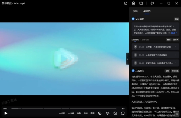
Task: Enter fullscreen mode icon
Action: (x=123, y=113)
